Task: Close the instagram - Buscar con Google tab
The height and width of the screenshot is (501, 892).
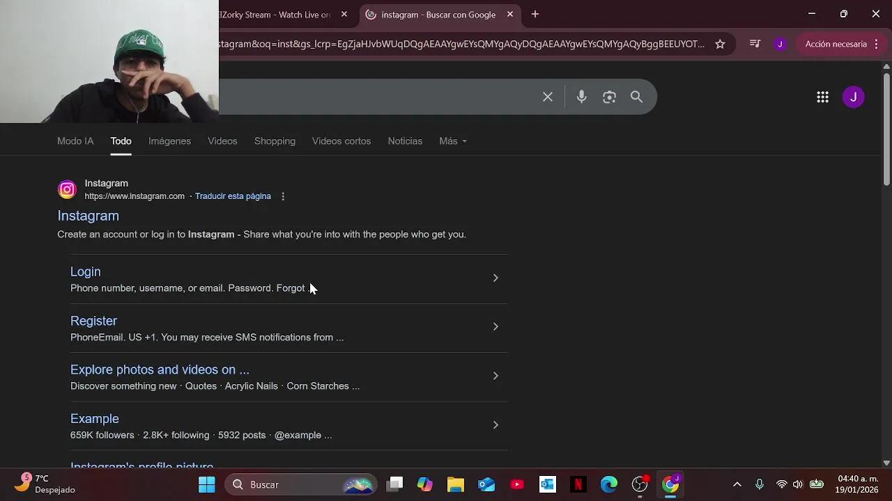Action: coord(510,14)
